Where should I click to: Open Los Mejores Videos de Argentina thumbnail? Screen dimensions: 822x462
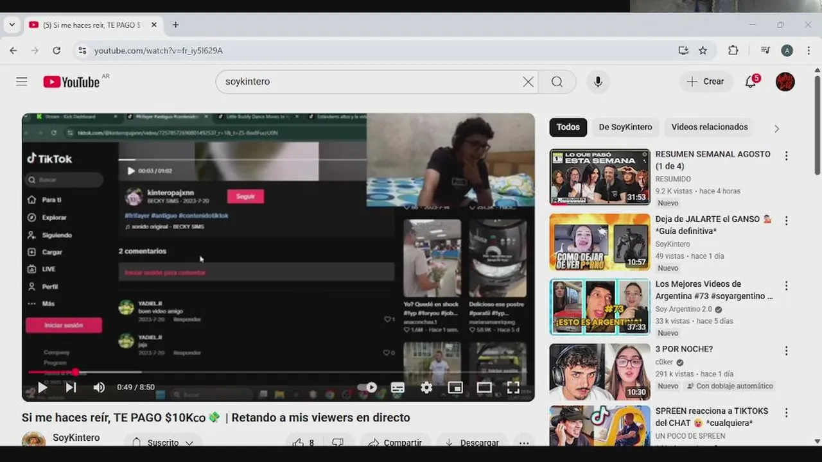point(600,307)
